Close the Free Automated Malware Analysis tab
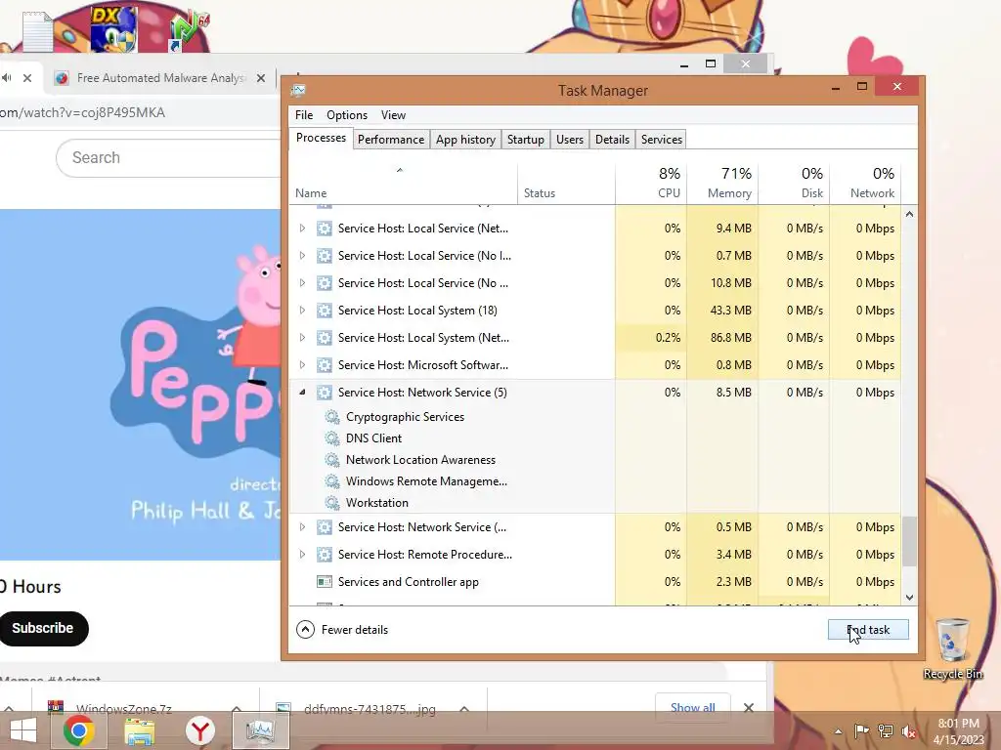The height and width of the screenshot is (750, 1001). 260,78
